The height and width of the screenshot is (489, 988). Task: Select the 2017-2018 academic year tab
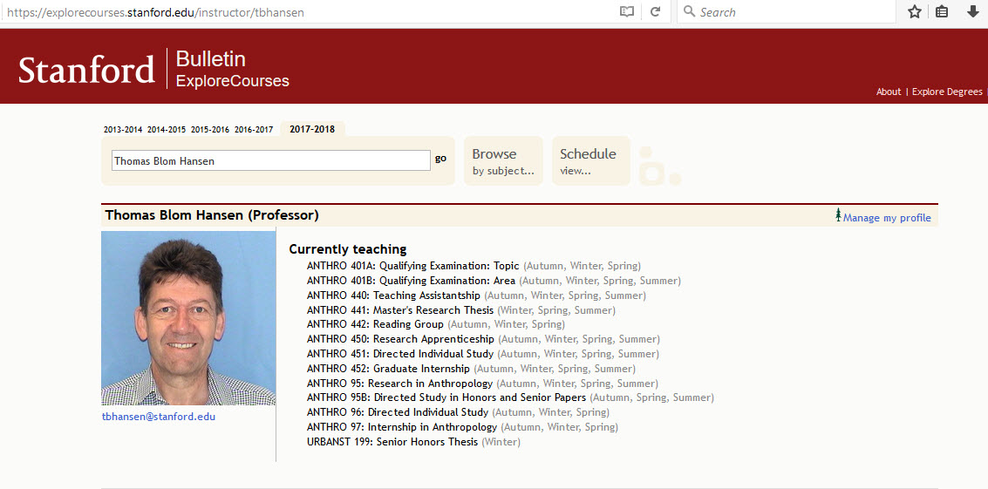(x=312, y=129)
